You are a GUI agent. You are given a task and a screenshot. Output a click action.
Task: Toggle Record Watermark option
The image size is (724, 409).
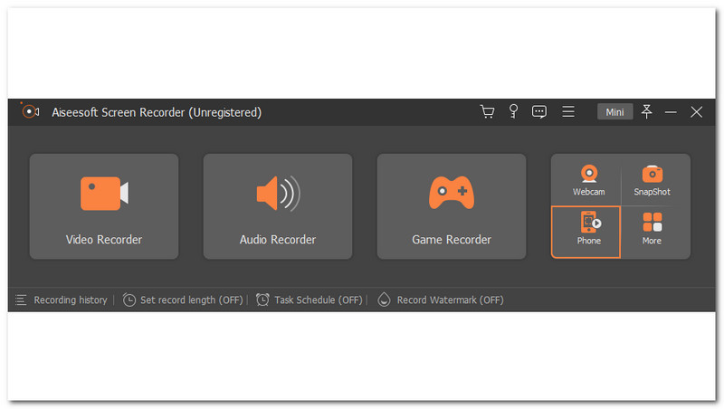point(441,300)
